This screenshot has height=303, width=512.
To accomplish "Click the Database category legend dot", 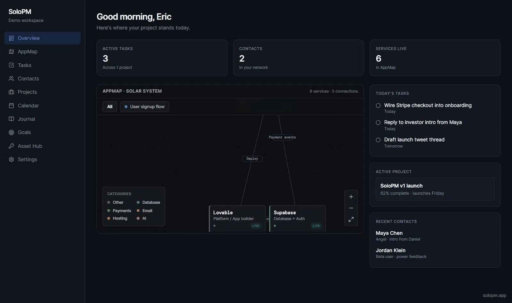I will pyautogui.click(x=138, y=202).
